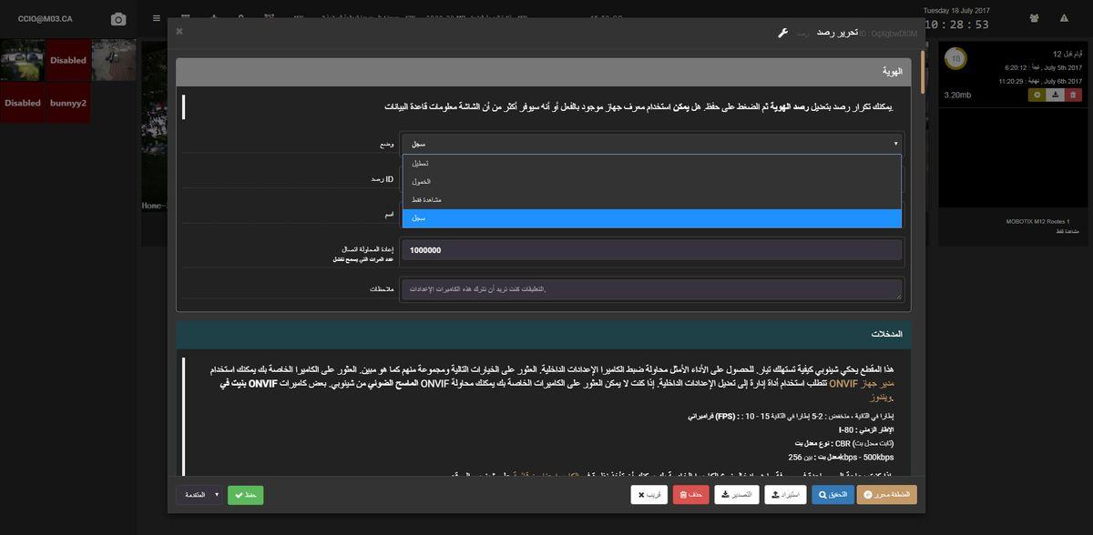Download the 3.20mb video file

(1055, 95)
